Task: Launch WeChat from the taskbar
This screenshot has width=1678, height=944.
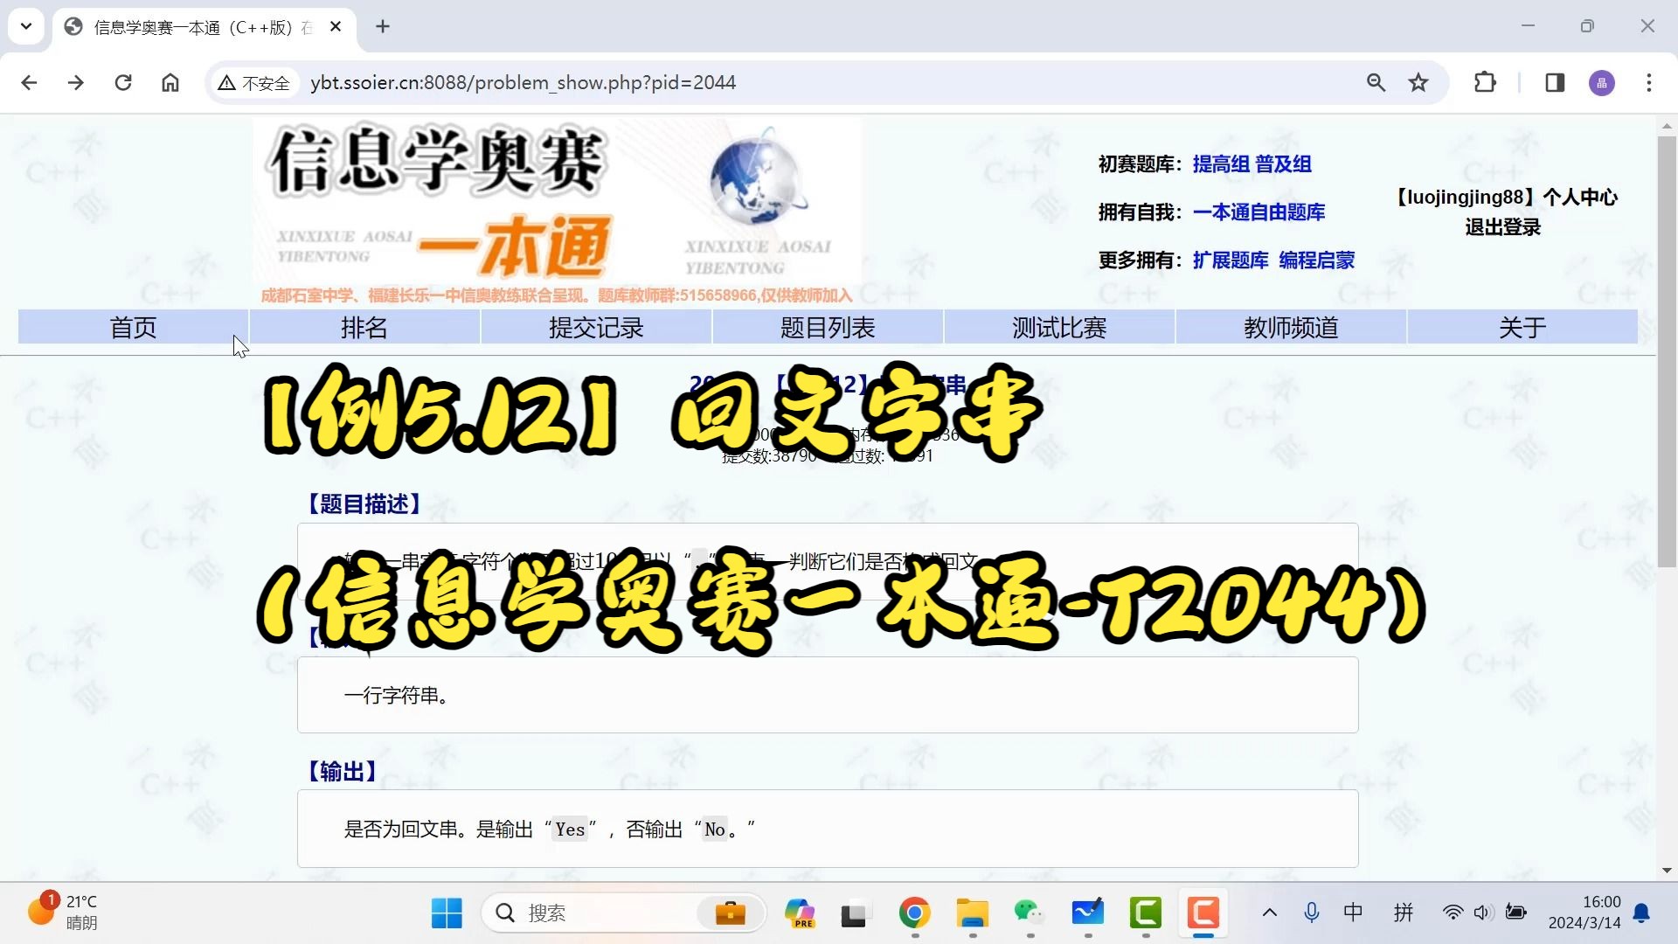Action: (1030, 913)
